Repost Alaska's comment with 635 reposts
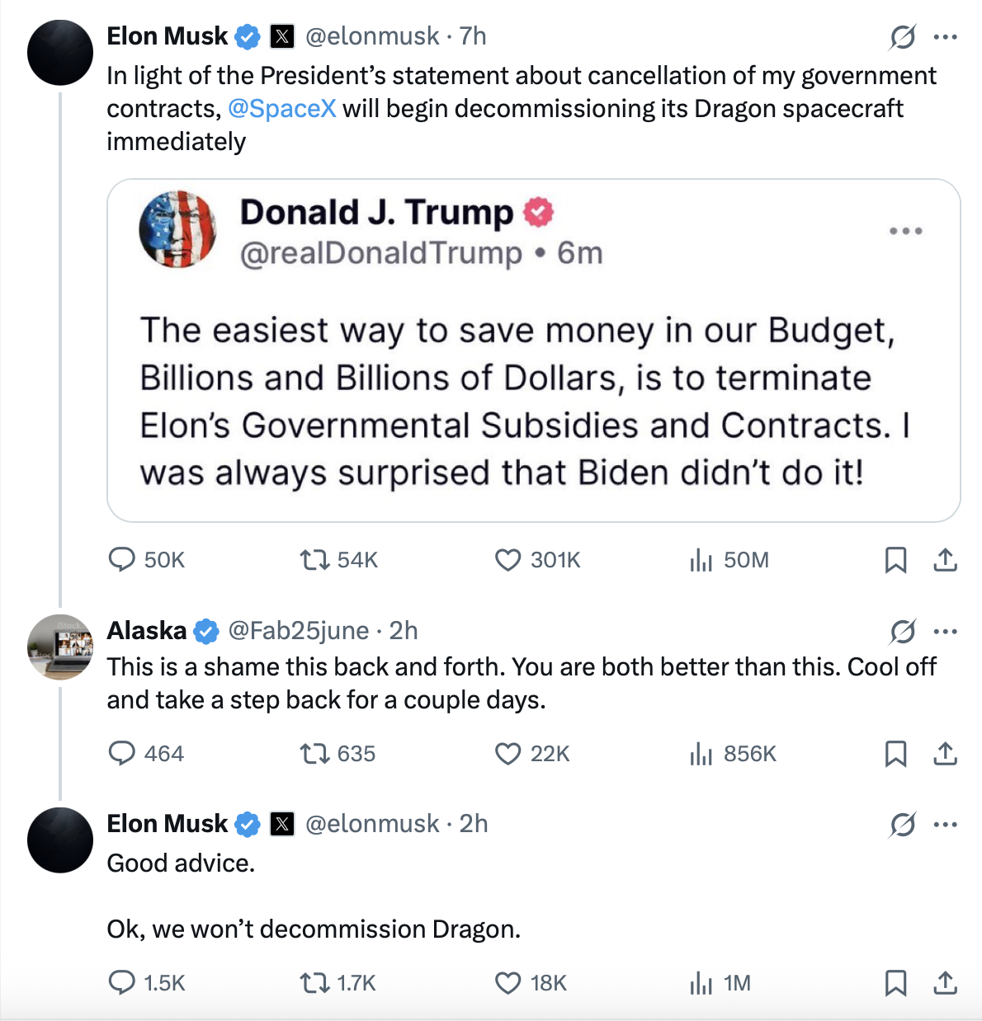The width and height of the screenshot is (982, 1021). (x=314, y=753)
